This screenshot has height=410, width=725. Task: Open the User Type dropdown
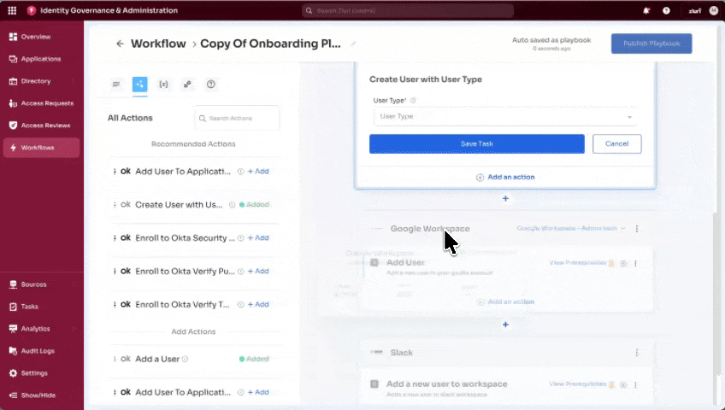(505, 116)
